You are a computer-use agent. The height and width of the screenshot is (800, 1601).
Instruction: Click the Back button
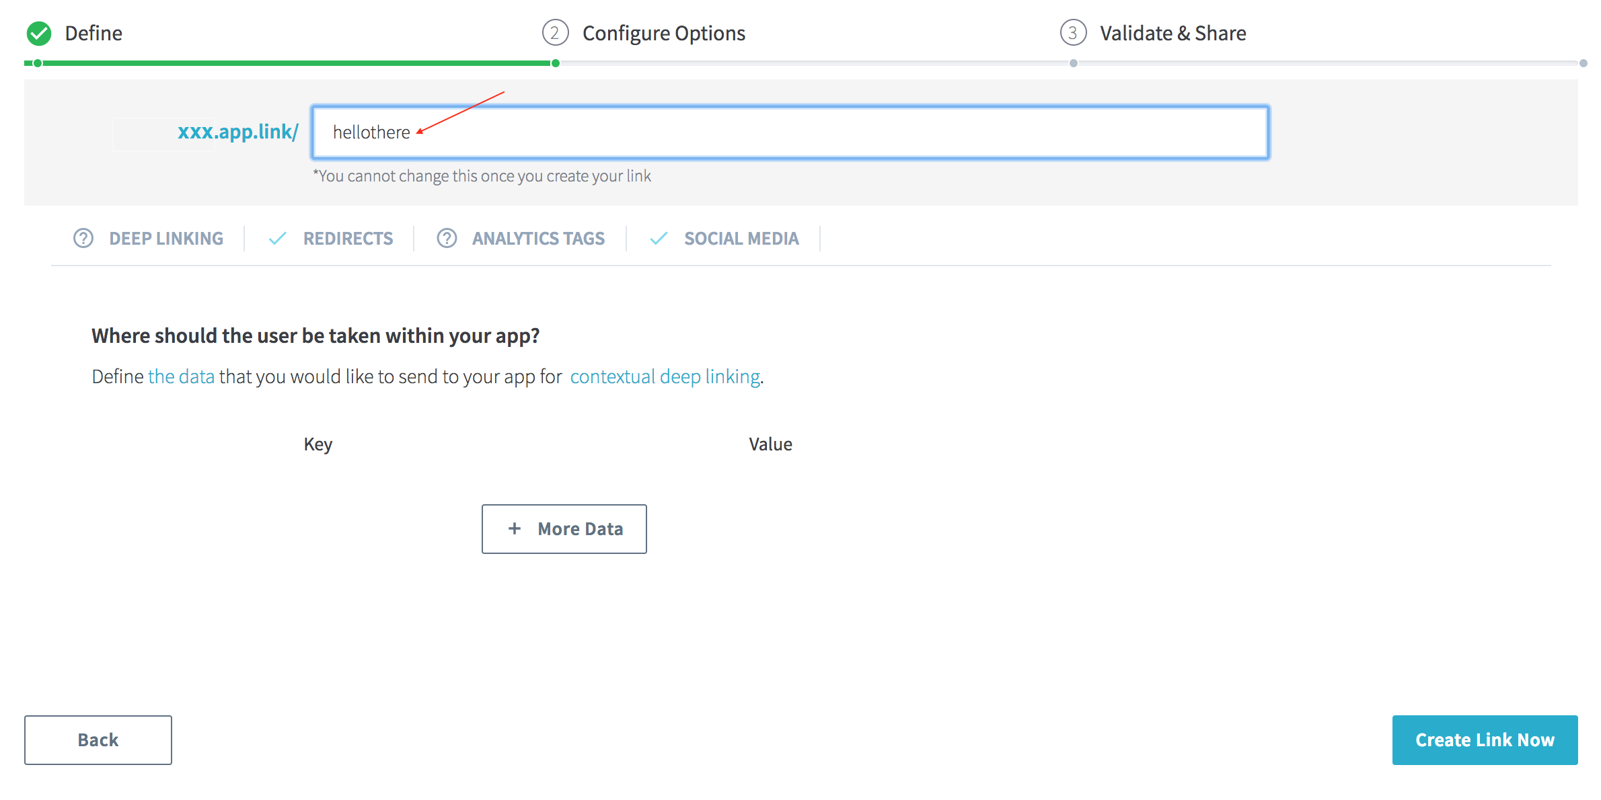coord(98,739)
